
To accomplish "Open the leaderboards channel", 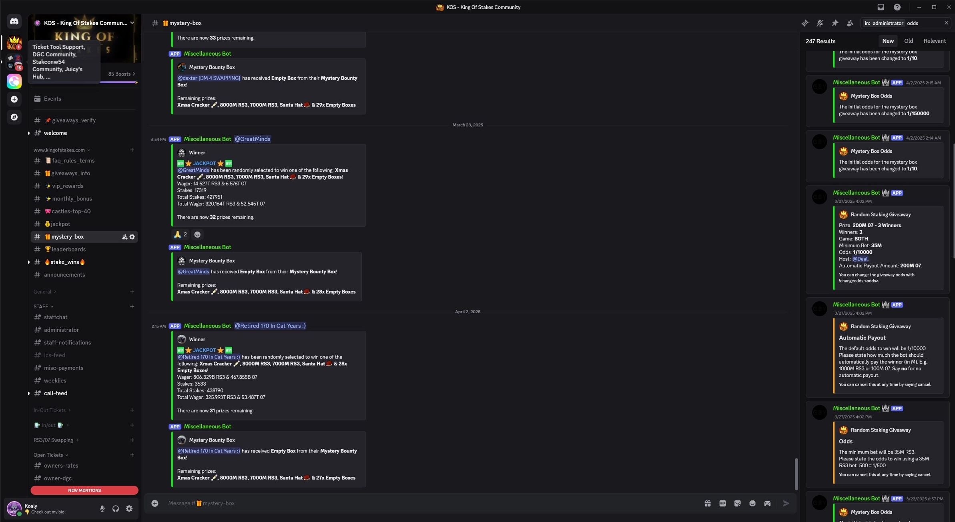I will [84, 249].
